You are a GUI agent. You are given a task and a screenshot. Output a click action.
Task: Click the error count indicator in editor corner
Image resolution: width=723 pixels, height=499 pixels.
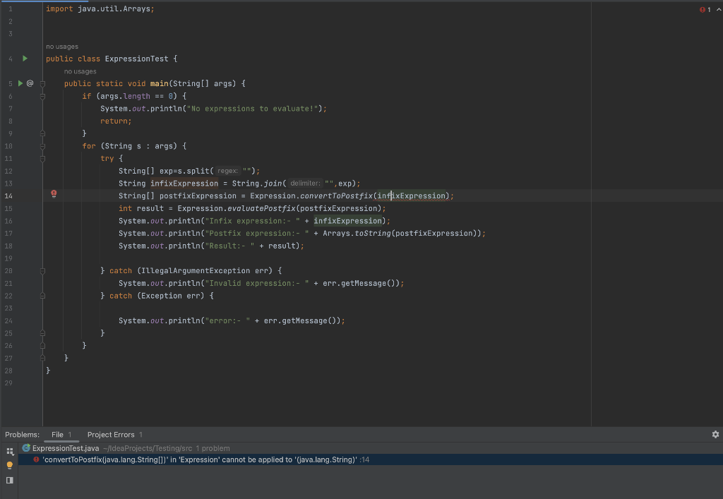tap(705, 10)
